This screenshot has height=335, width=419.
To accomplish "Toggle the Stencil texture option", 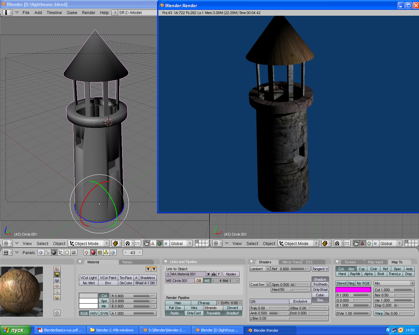I will point(341,283).
